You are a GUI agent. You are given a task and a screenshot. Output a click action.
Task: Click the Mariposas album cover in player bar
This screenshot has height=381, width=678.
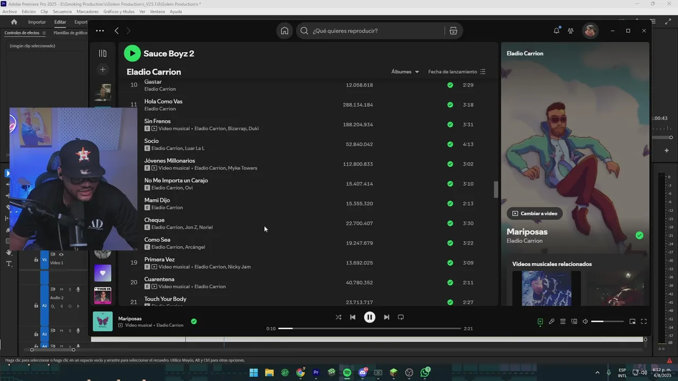103,321
